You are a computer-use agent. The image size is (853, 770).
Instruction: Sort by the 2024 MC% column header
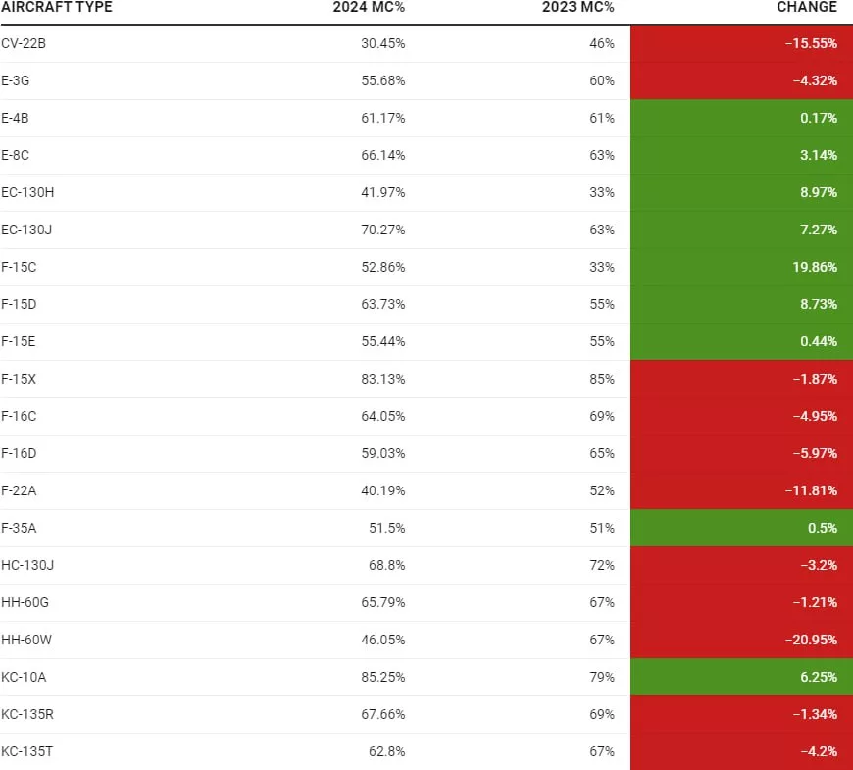click(369, 7)
